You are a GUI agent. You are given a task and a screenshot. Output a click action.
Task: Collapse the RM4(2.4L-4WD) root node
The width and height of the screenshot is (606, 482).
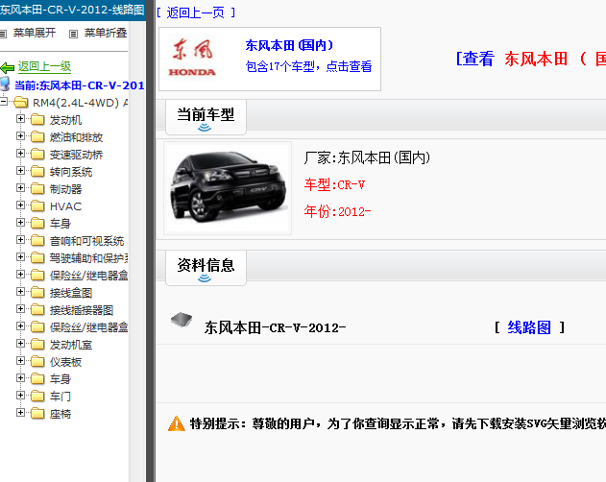click(x=4, y=102)
